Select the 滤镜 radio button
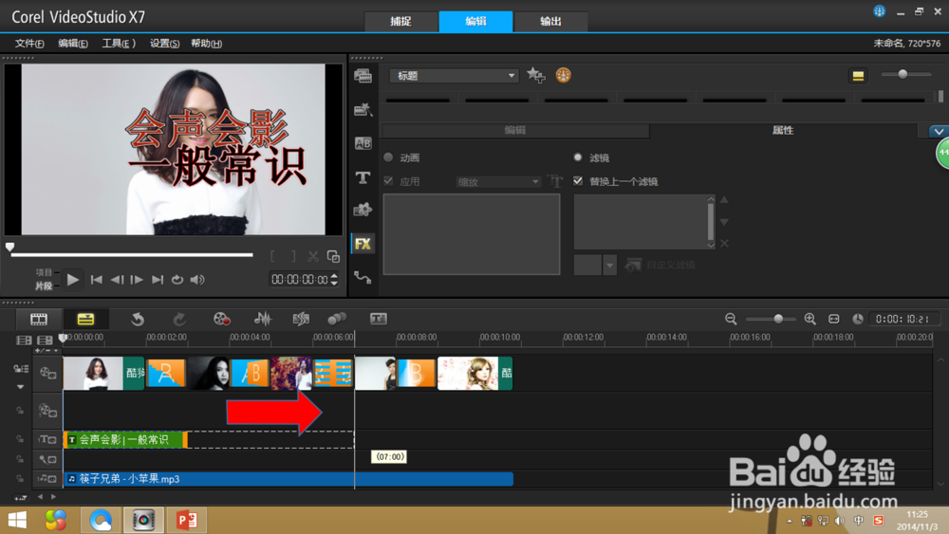Image resolution: width=949 pixels, height=534 pixels. [578, 157]
